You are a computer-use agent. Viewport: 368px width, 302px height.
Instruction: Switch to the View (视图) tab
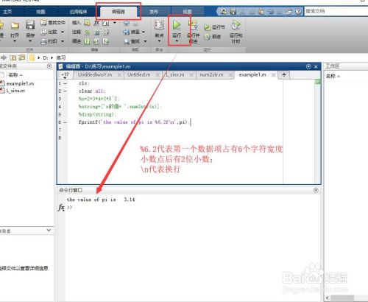pyautogui.click(x=187, y=12)
